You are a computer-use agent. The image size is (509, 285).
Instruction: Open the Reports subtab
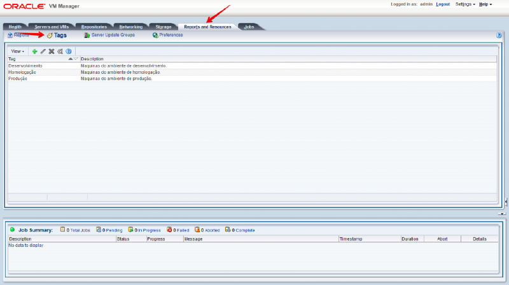pos(21,35)
